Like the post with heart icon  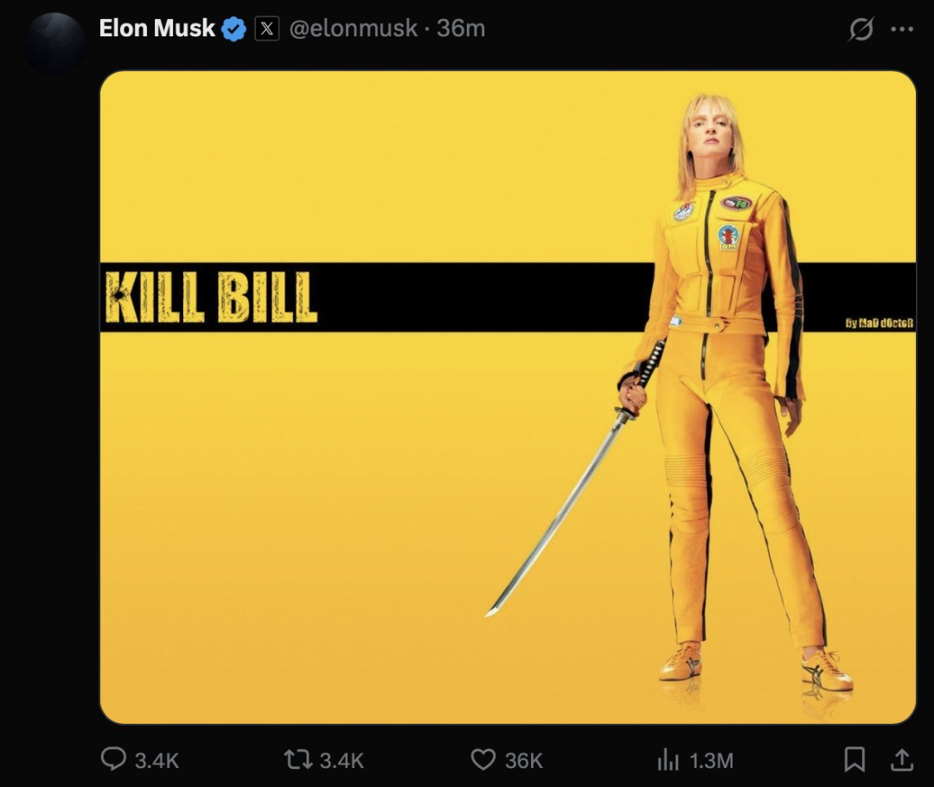pyautogui.click(x=483, y=758)
